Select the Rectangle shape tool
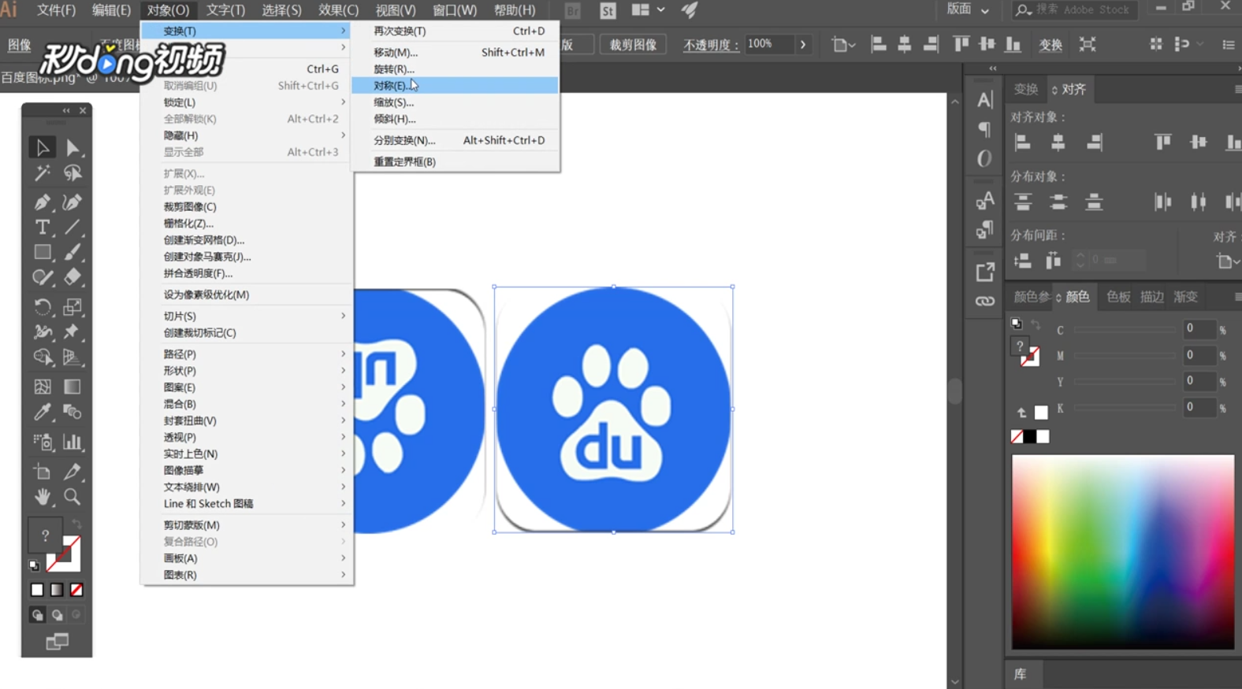The image size is (1242, 689). (42, 253)
